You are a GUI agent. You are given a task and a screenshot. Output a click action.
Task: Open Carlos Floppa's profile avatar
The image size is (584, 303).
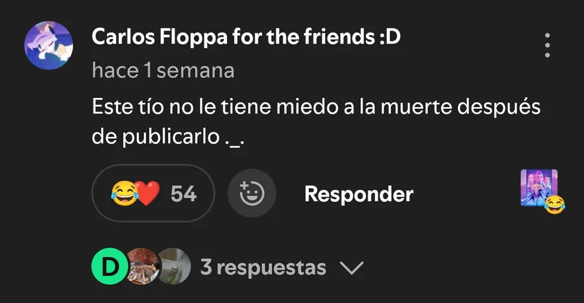click(x=49, y=45)
